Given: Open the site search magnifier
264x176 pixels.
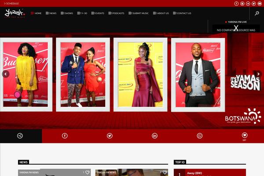Looking at the screenshot, I should 257,13.
